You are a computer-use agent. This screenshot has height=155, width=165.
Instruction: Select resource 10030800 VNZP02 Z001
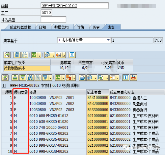click(57, 98)
